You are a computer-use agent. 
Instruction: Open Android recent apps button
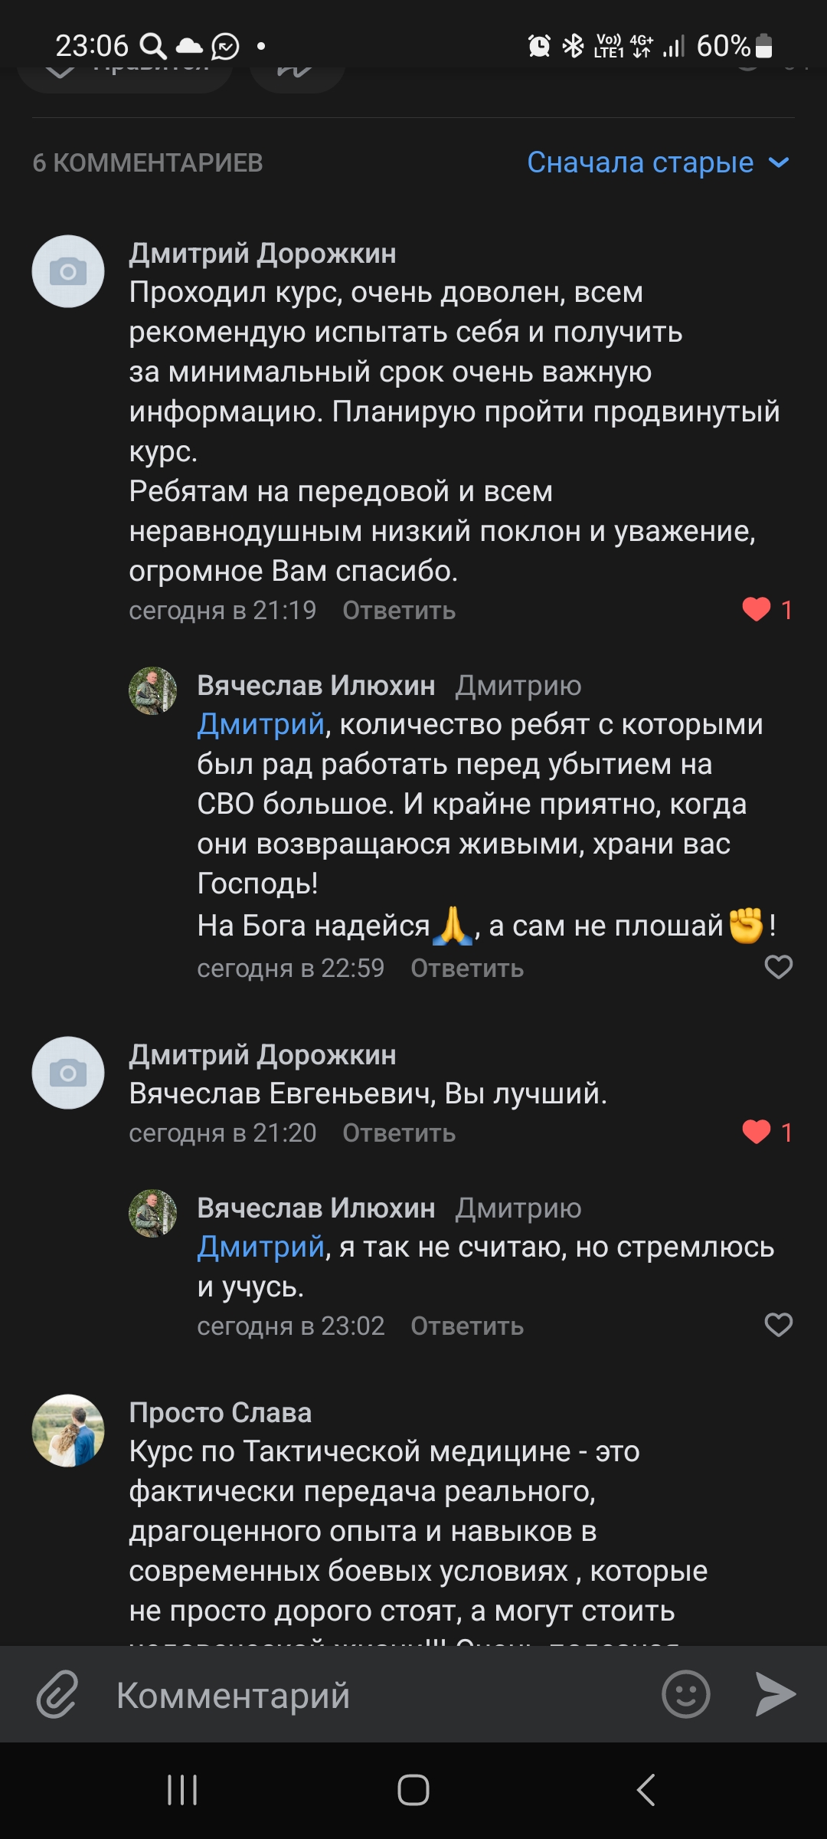point(182,1790)
